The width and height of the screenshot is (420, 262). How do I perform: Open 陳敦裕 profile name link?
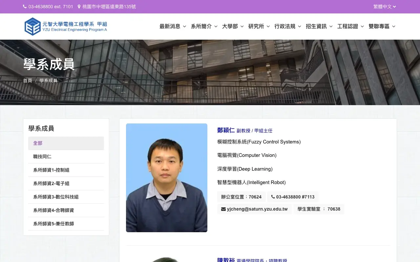[226, 260]
